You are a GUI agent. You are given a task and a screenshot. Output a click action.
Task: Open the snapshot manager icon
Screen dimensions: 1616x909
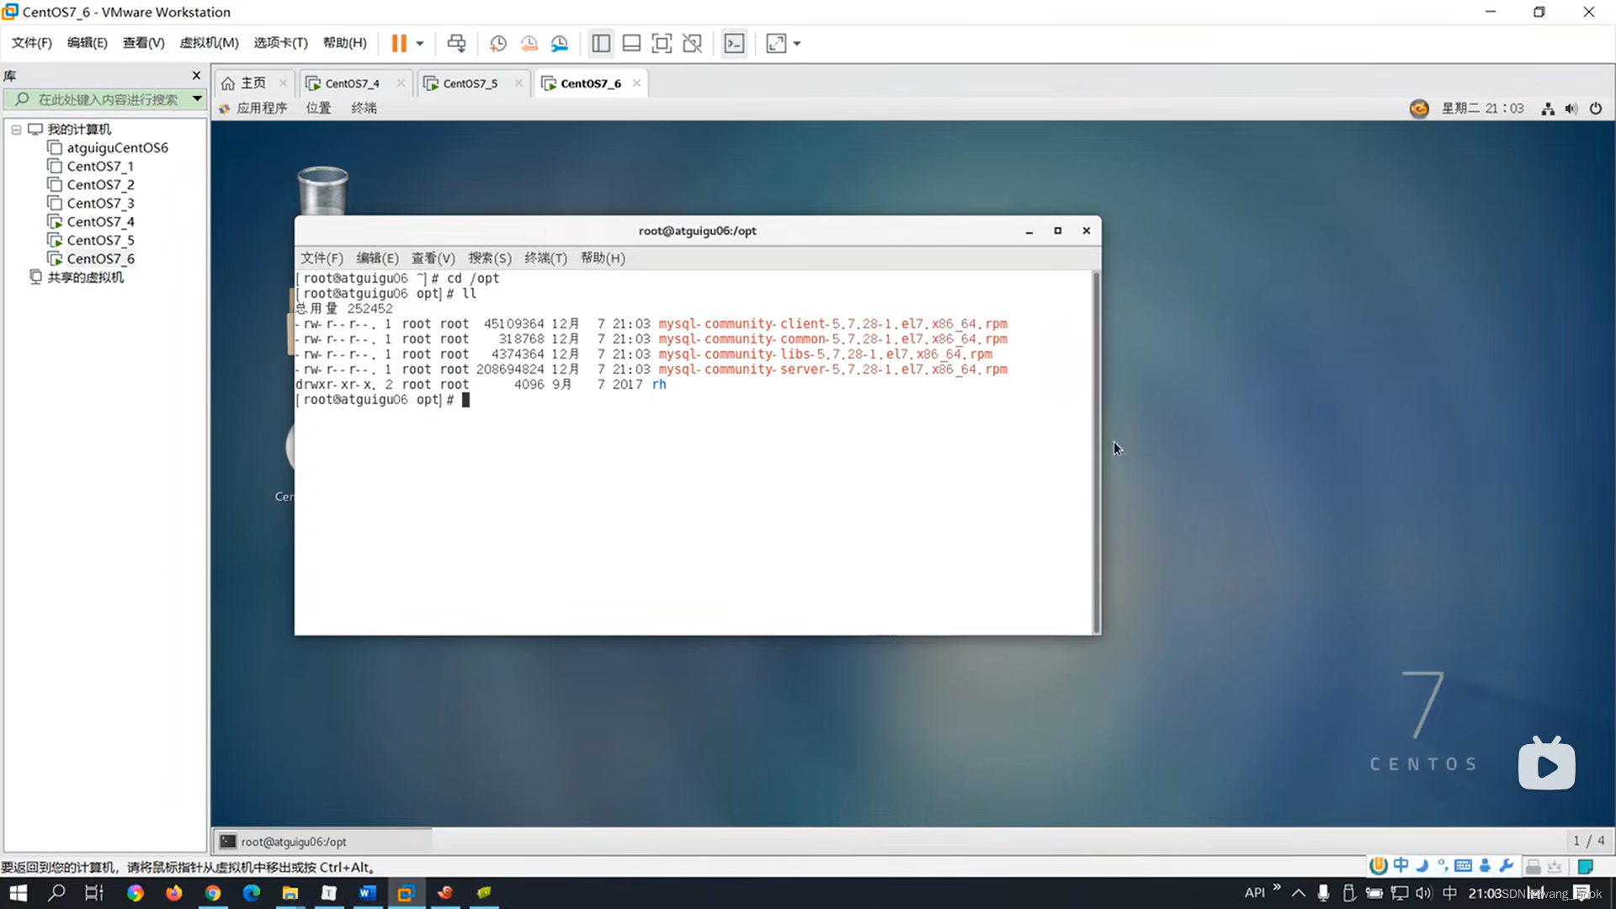pyautogui.click(x=559, y=43)
